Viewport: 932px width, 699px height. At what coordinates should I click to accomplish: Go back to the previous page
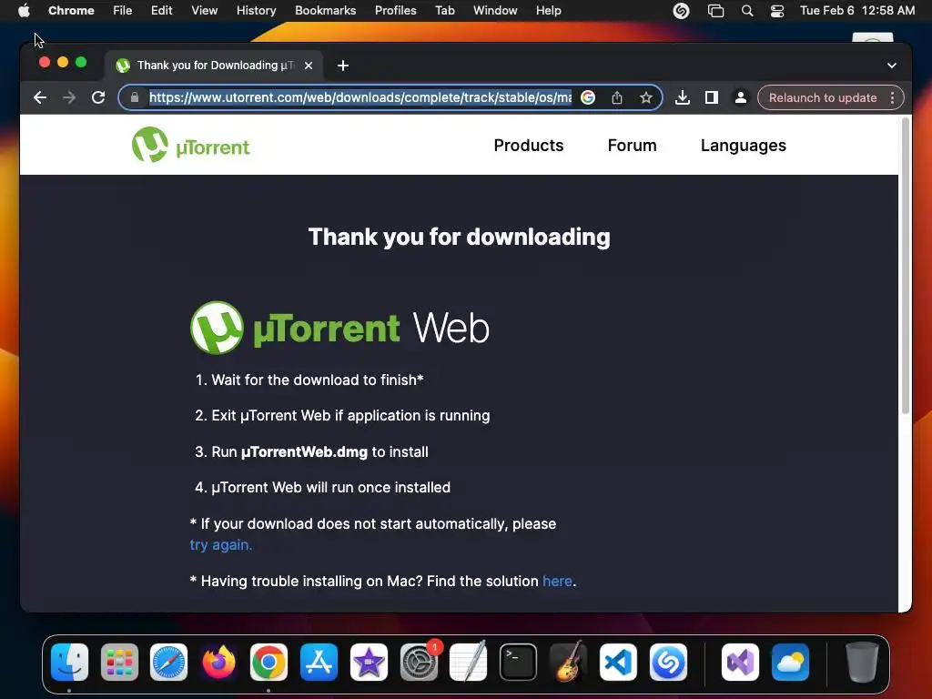(40, 97)
